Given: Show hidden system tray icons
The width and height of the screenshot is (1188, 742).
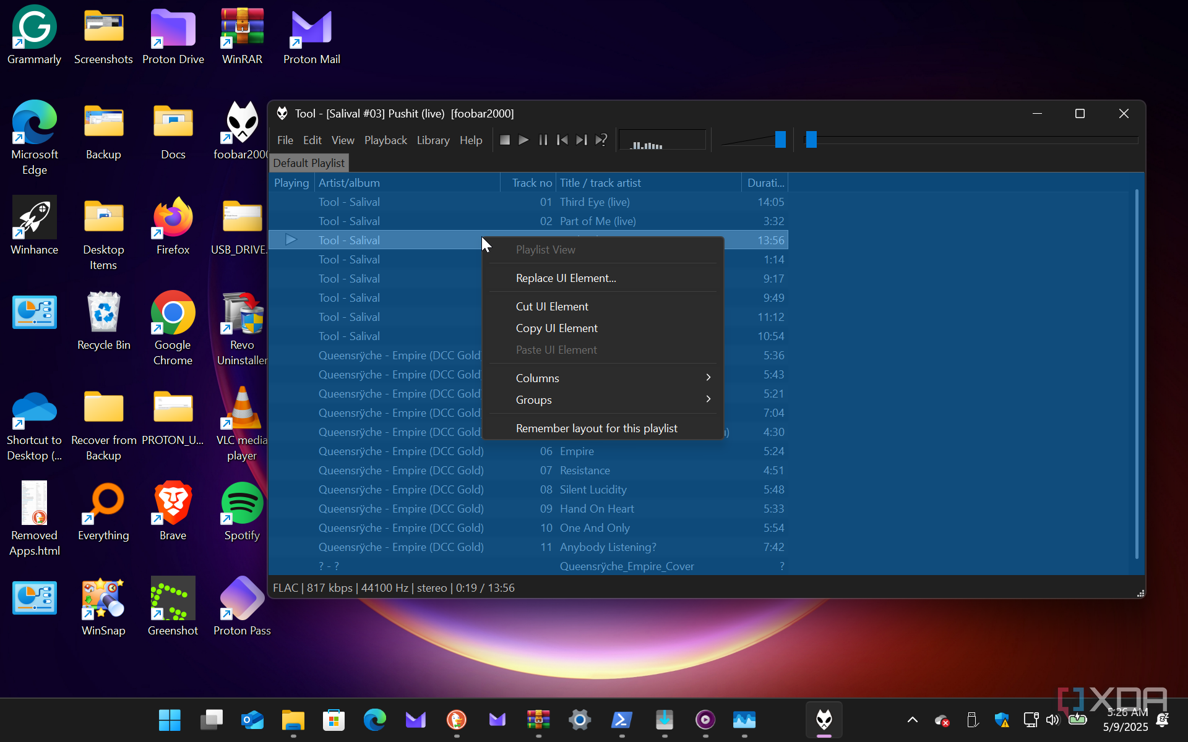Looking at the screenshot, I should [x=912, y=720].
